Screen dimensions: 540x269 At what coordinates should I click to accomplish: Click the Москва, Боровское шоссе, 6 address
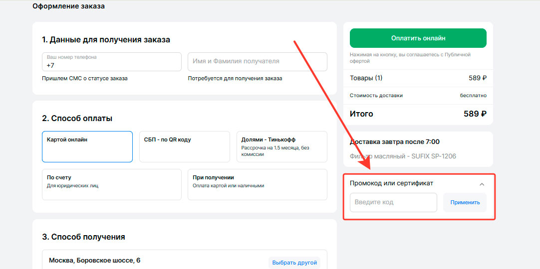click(x=95, y=261)
